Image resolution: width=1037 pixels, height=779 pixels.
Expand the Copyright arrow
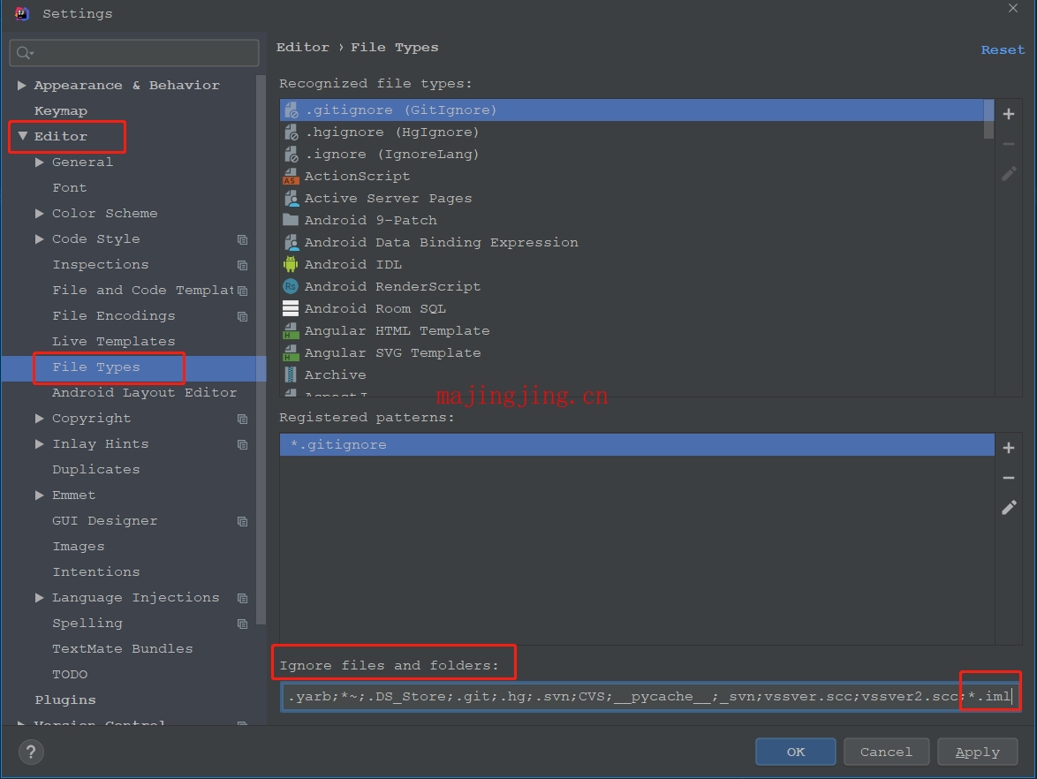(40, 419)
